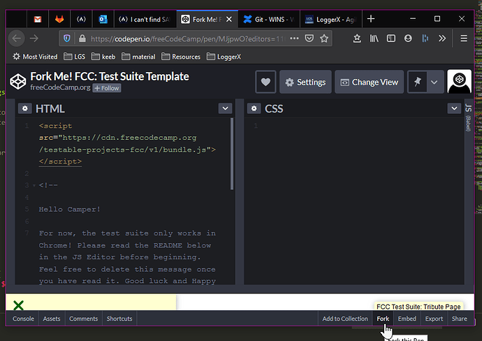Export this pen
The image size is (482, 341).
tap(434, 319)
